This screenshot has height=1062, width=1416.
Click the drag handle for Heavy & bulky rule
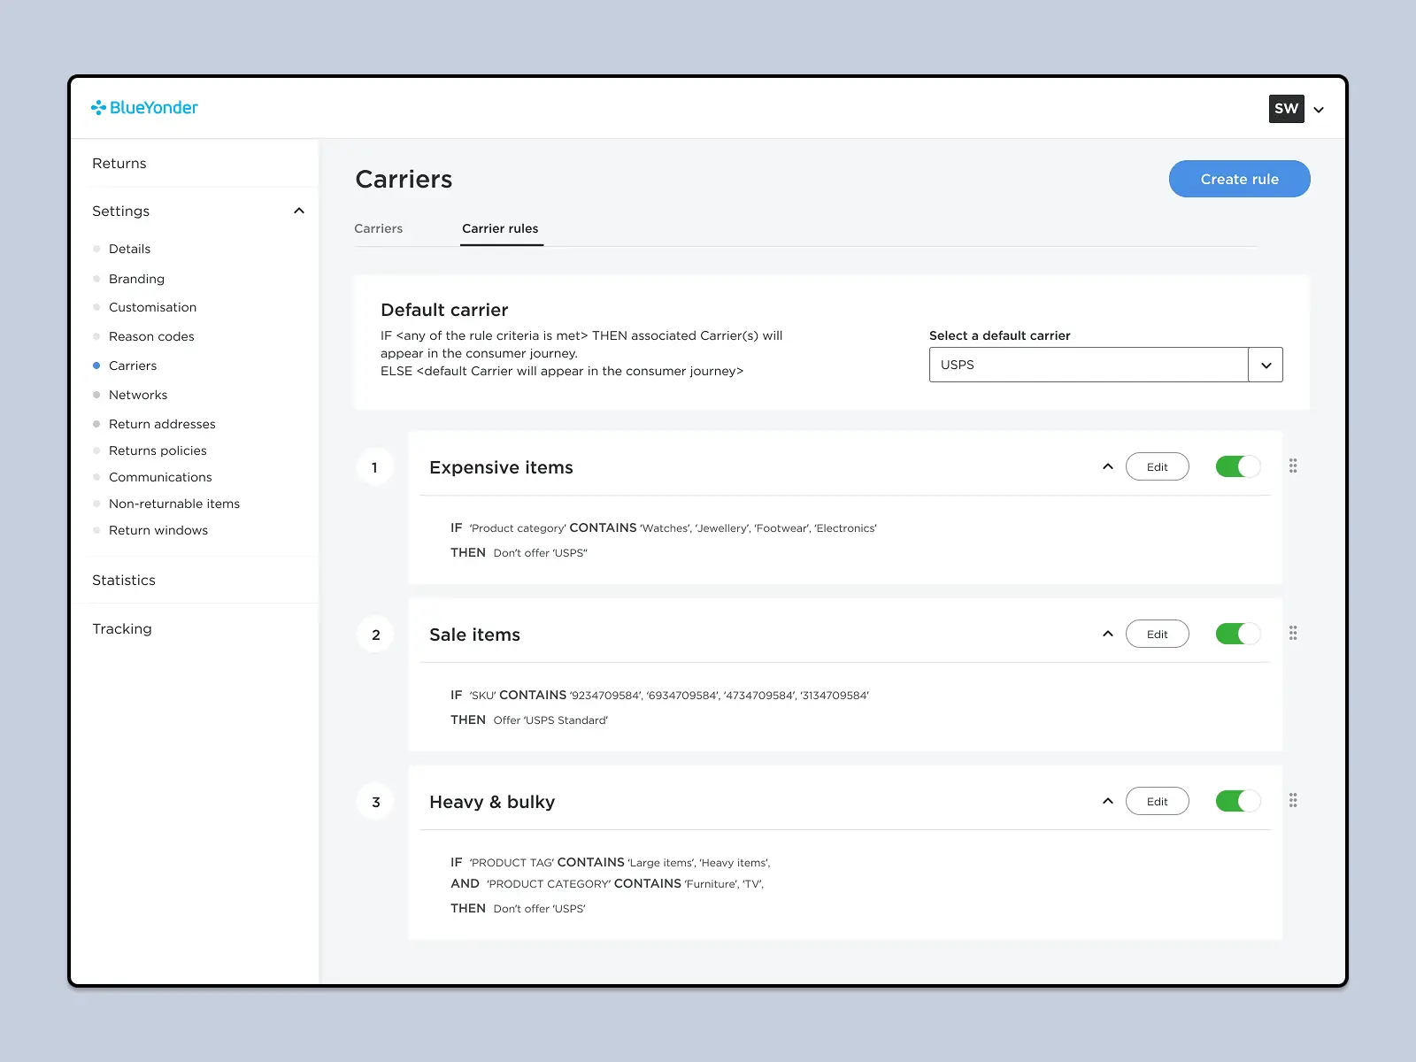[1293, 800]
